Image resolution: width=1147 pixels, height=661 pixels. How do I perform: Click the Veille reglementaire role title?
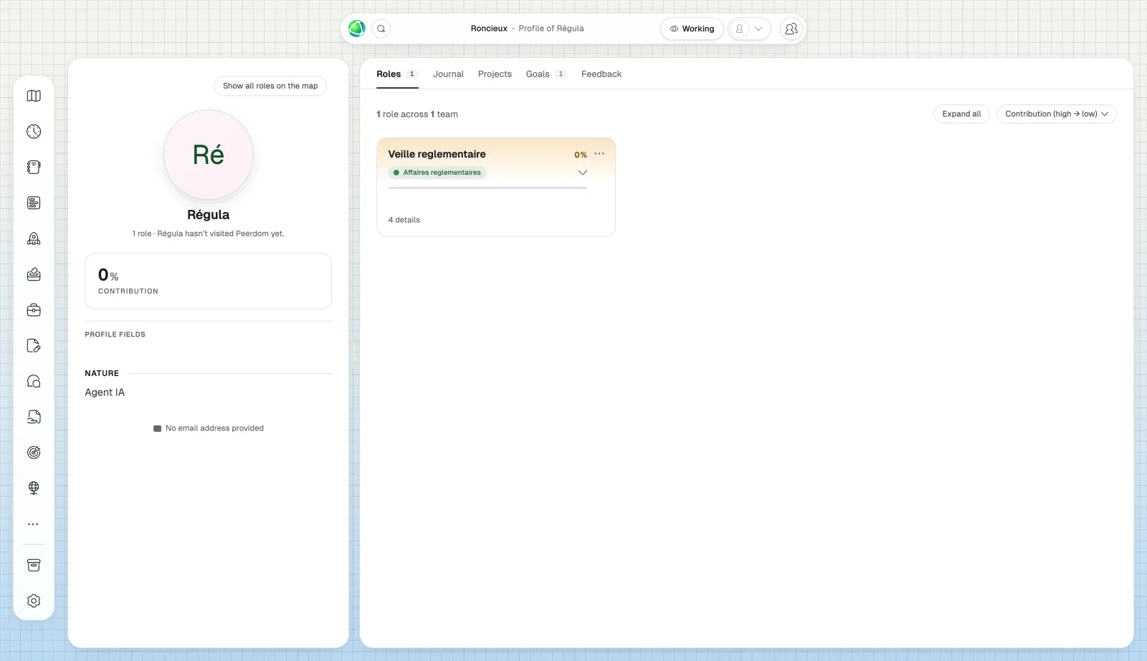(x=437, y=154)
